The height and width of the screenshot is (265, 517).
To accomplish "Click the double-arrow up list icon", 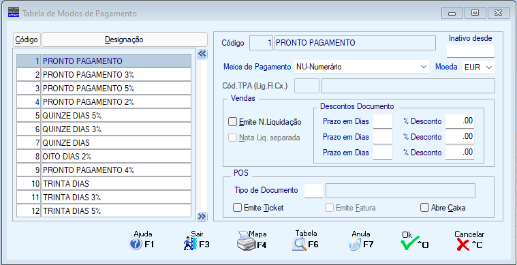I will coord(202,54).
